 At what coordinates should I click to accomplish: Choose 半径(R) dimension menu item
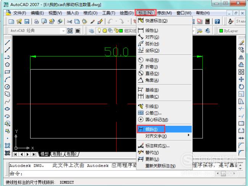point(164,60)
